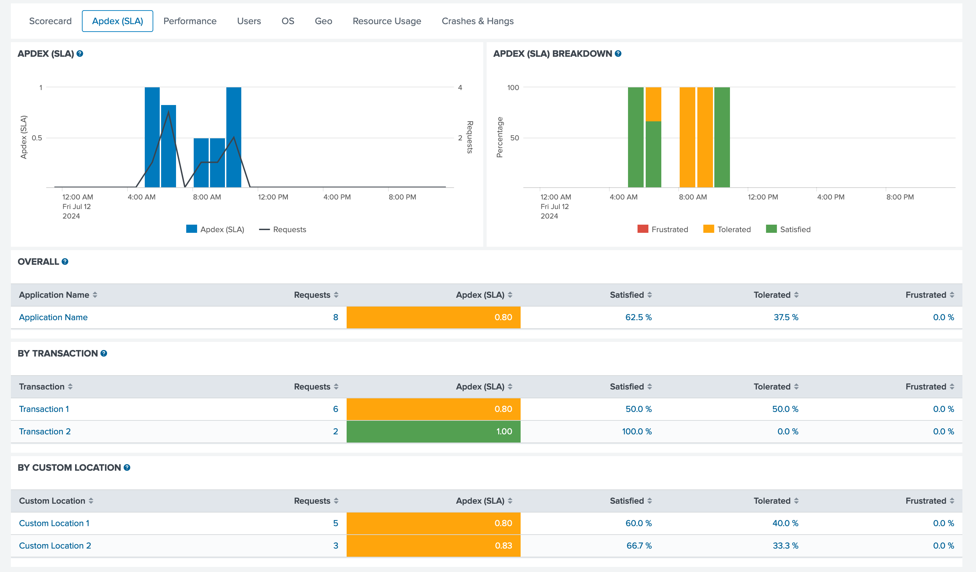Open the Transaction 1 details link

pos(44,409)
